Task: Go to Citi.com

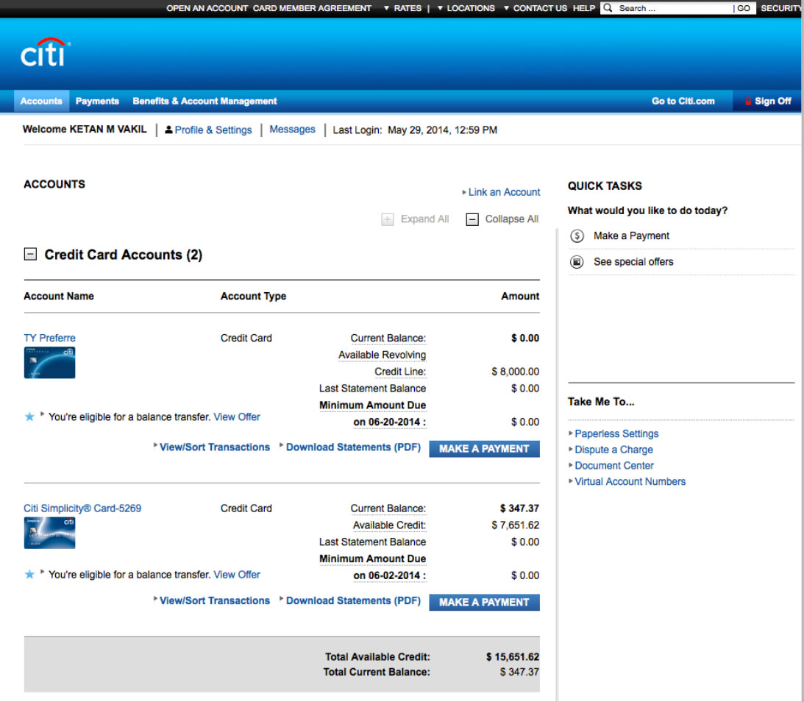Action: [x=683, y=101]
